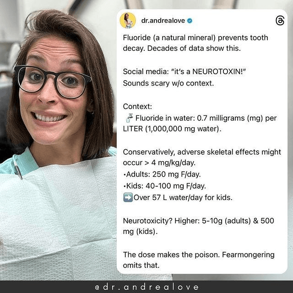Click the faucet emoji before Fluoride in water
This screenshot has width=293, height=293.
pyautogui.click(x=128, y=118)
